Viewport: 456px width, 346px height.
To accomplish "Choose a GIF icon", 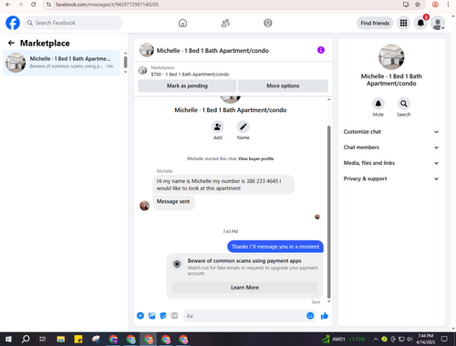I will click(174, 316).
